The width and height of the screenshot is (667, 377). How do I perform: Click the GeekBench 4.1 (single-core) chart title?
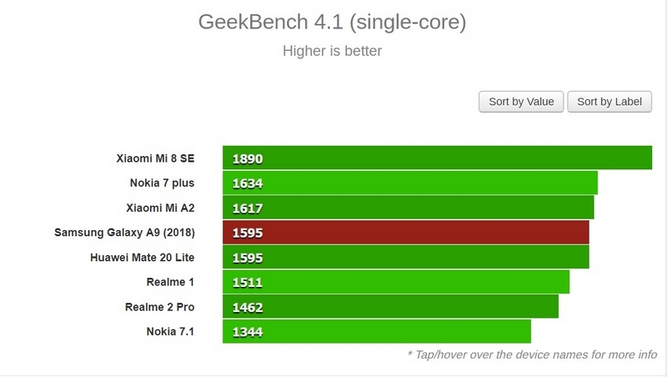click(x=332, y=22)
